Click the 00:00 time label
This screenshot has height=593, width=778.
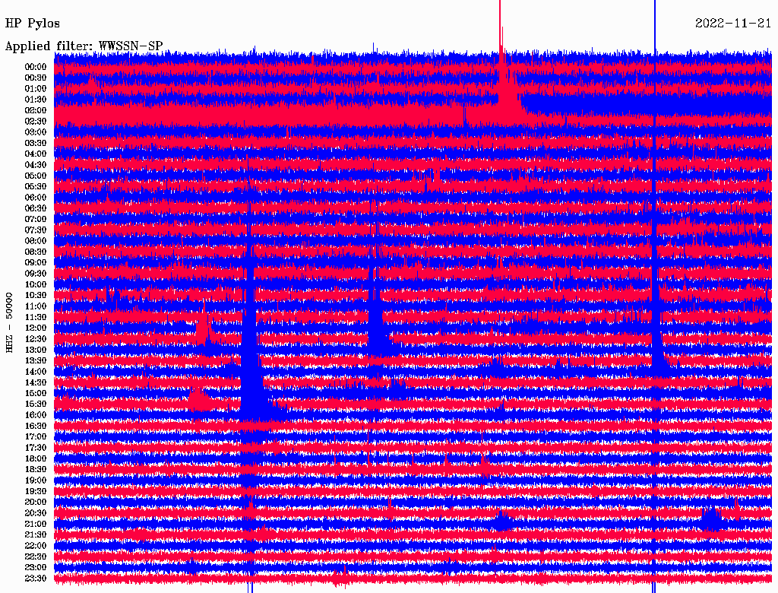click(x=36, y=67)
